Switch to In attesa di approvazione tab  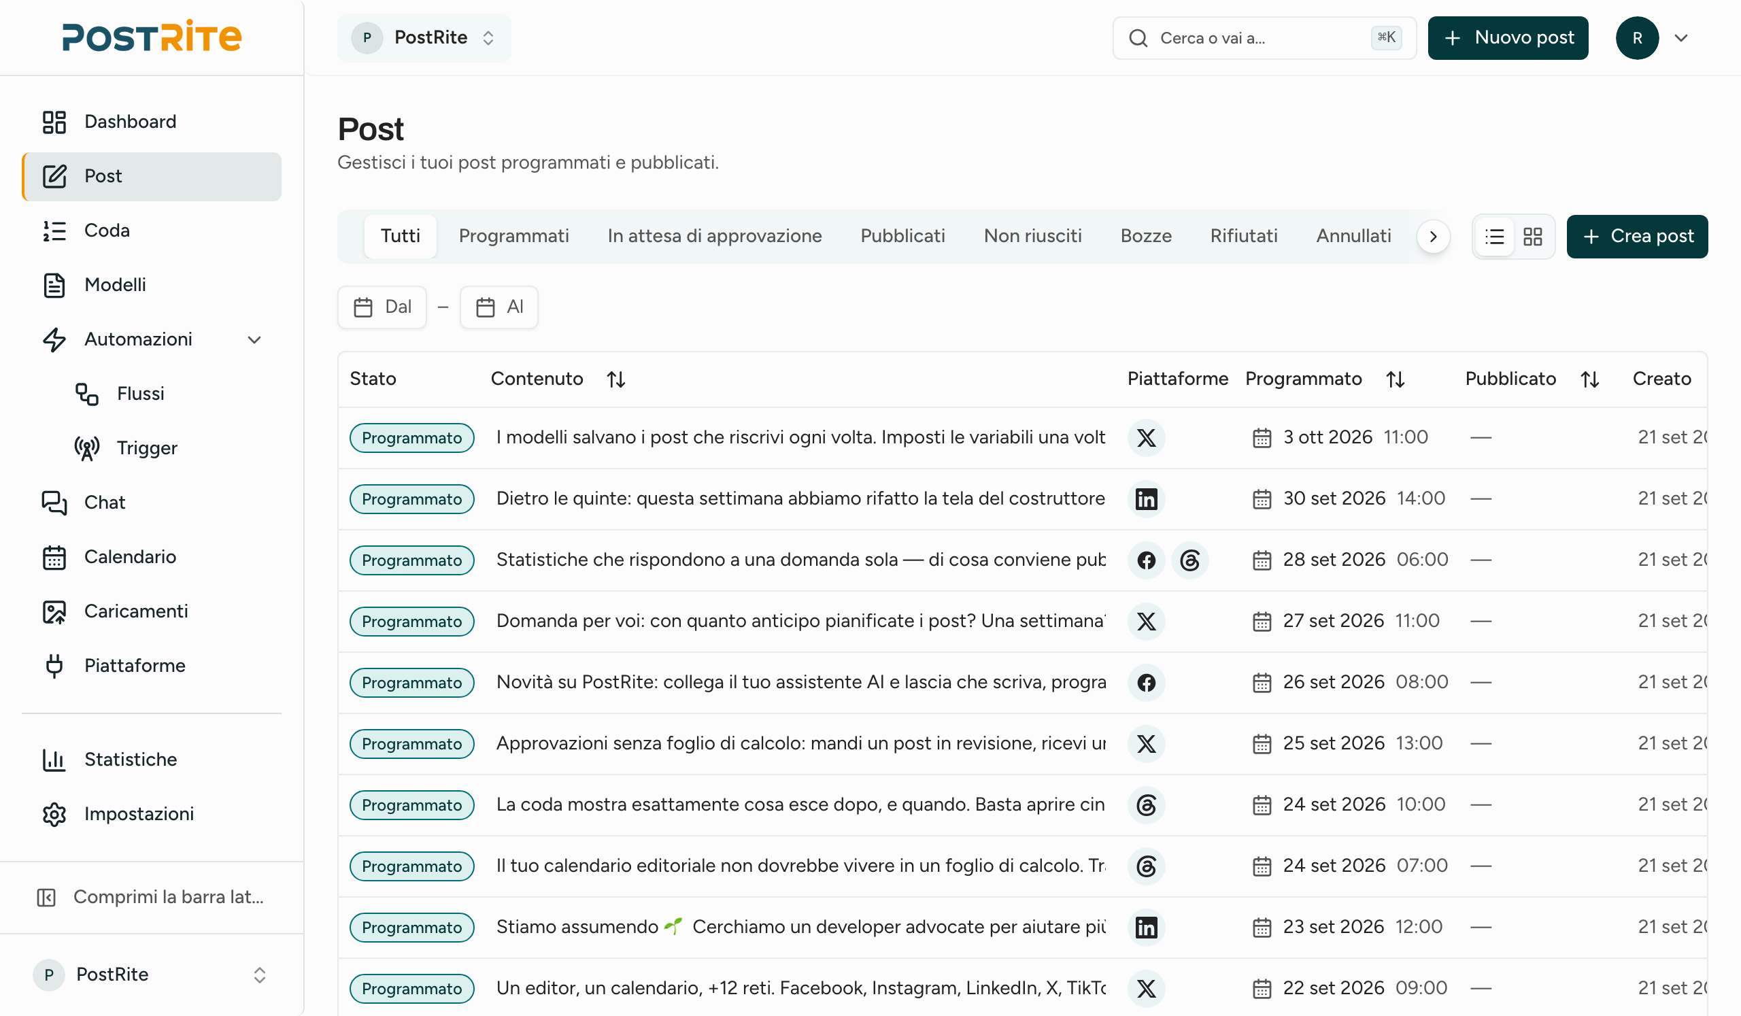714,236
